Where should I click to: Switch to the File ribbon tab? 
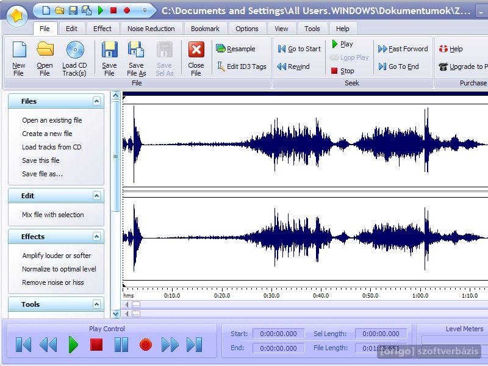45,29
